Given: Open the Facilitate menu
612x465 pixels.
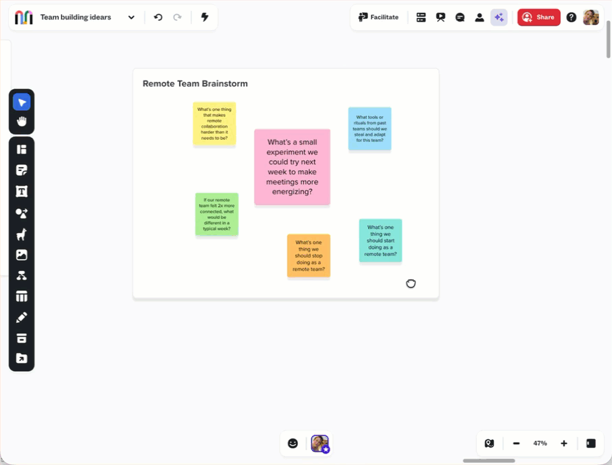Looking at the screenshot, I should coord(378,17).
